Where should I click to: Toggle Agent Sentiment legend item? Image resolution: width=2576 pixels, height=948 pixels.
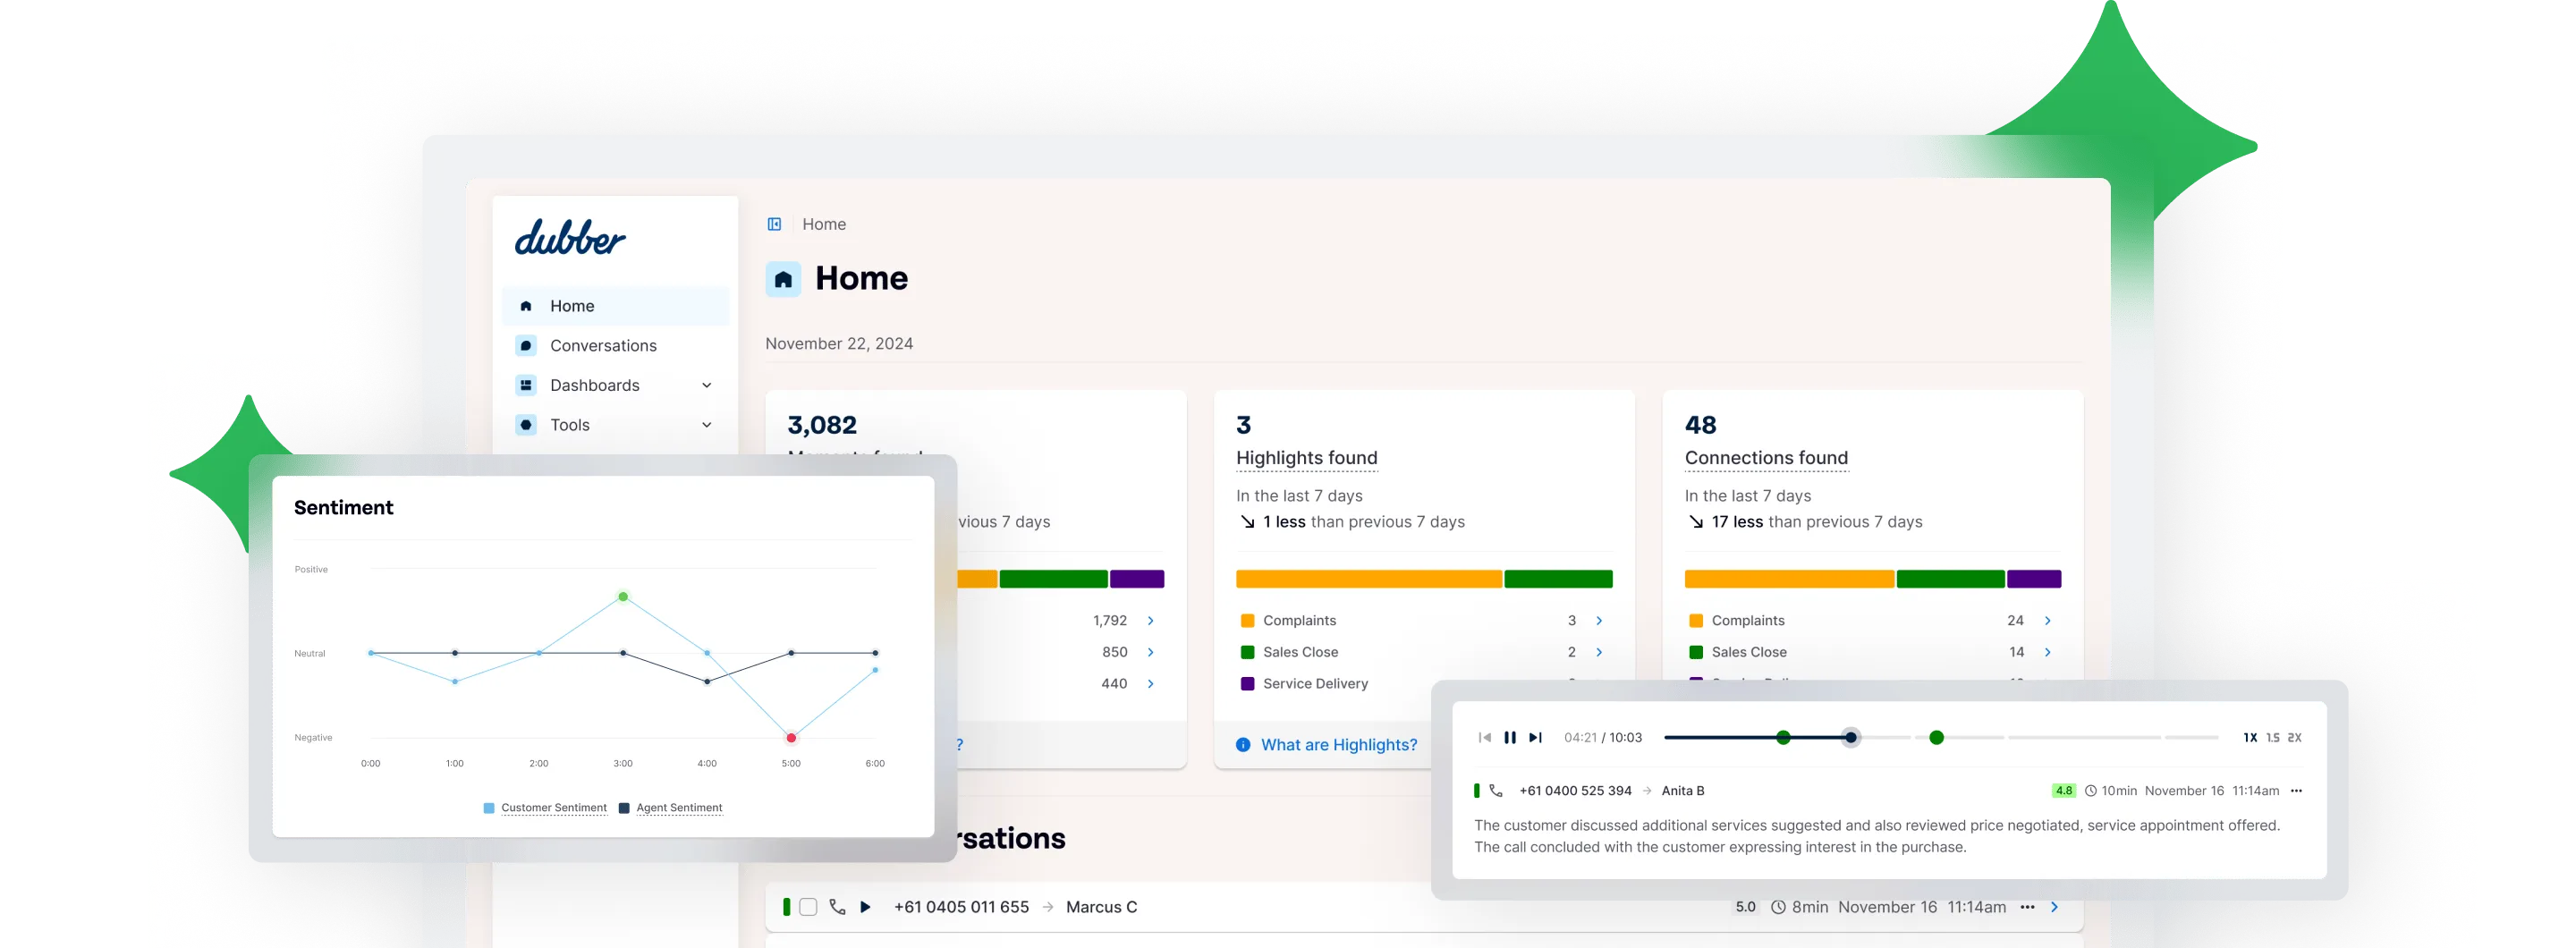point(670,808)
